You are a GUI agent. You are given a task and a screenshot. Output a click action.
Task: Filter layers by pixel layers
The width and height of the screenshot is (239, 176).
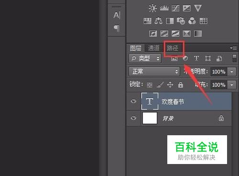click(174, 59)
